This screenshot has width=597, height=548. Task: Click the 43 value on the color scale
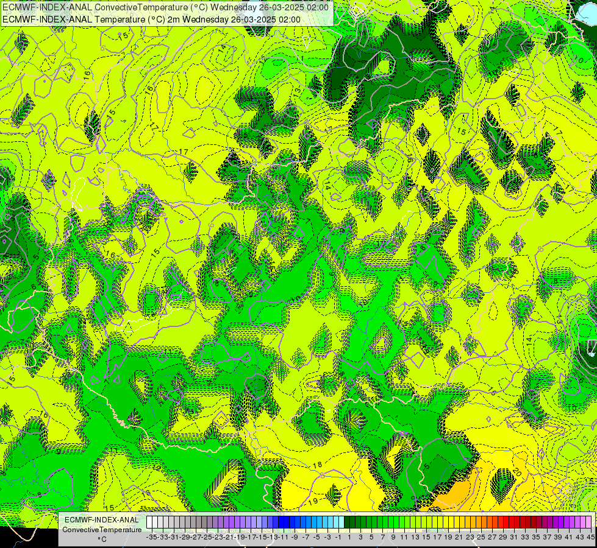[x=580, y=537]
